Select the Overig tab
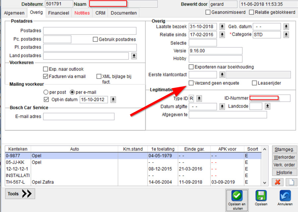Image resolution: width=298 pixels, height=212 pixels. click(36, 12)
